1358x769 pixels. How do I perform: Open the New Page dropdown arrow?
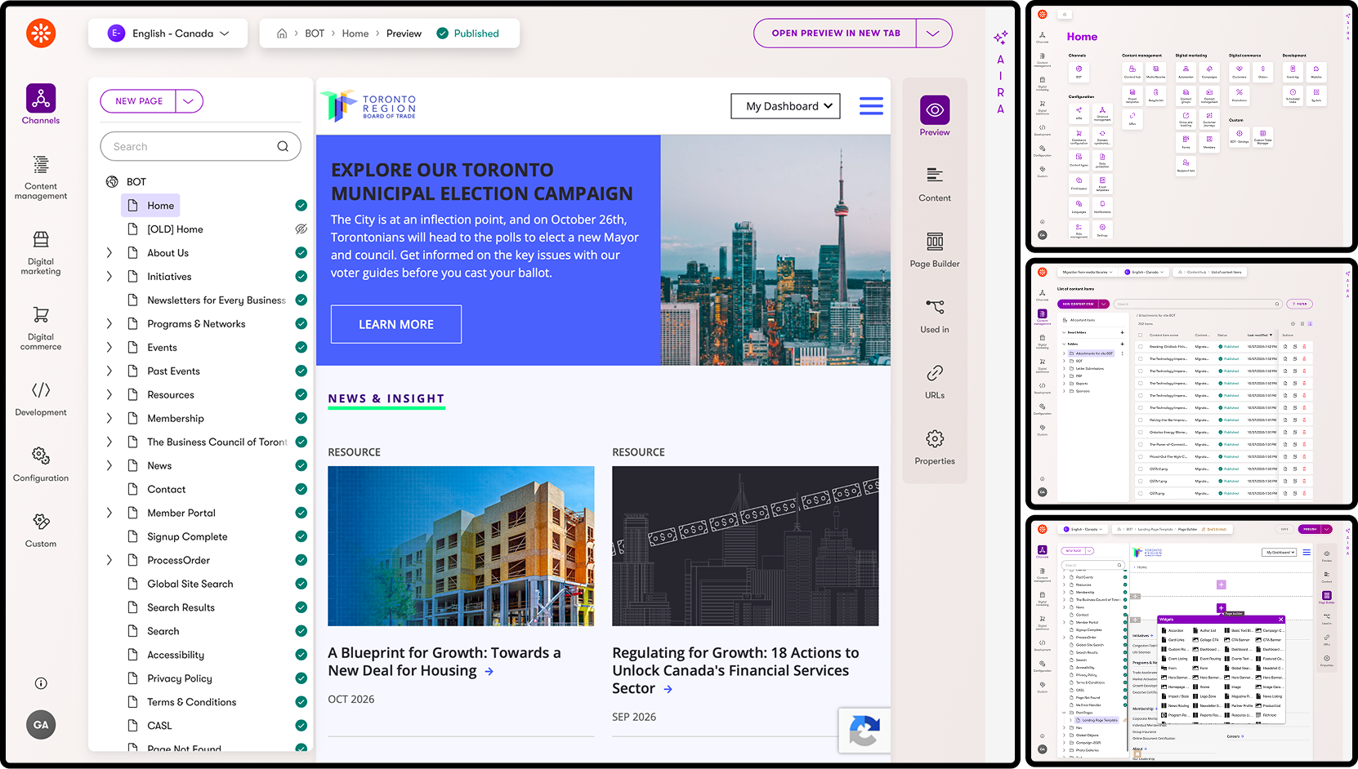point(189,101)
